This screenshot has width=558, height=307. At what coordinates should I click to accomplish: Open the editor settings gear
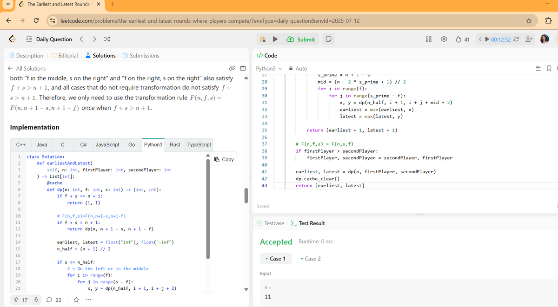pyautogui.click(x=444, y=39)
